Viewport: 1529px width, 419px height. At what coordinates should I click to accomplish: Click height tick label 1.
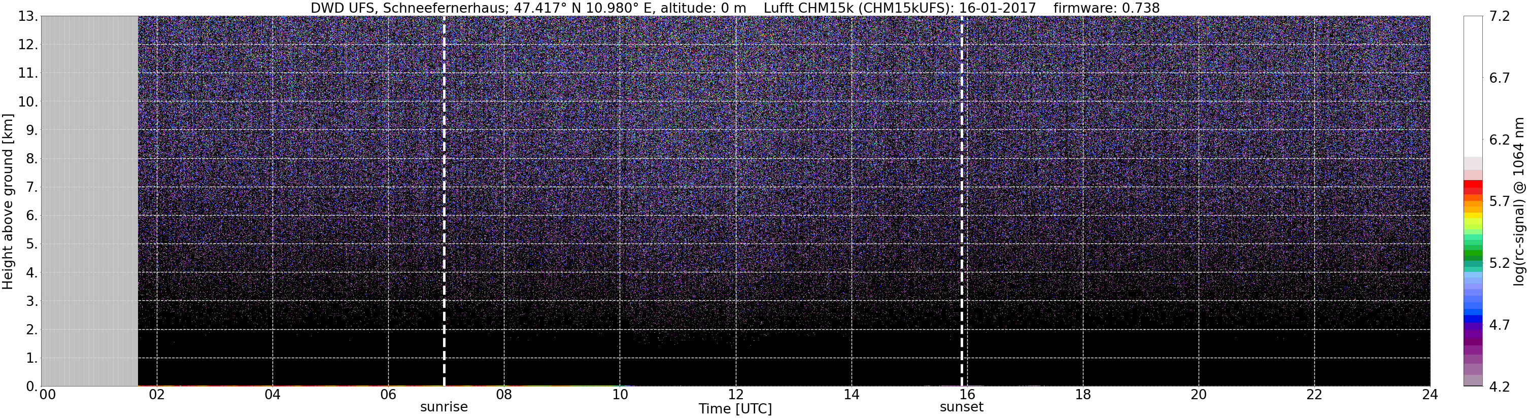click(32, 359)
